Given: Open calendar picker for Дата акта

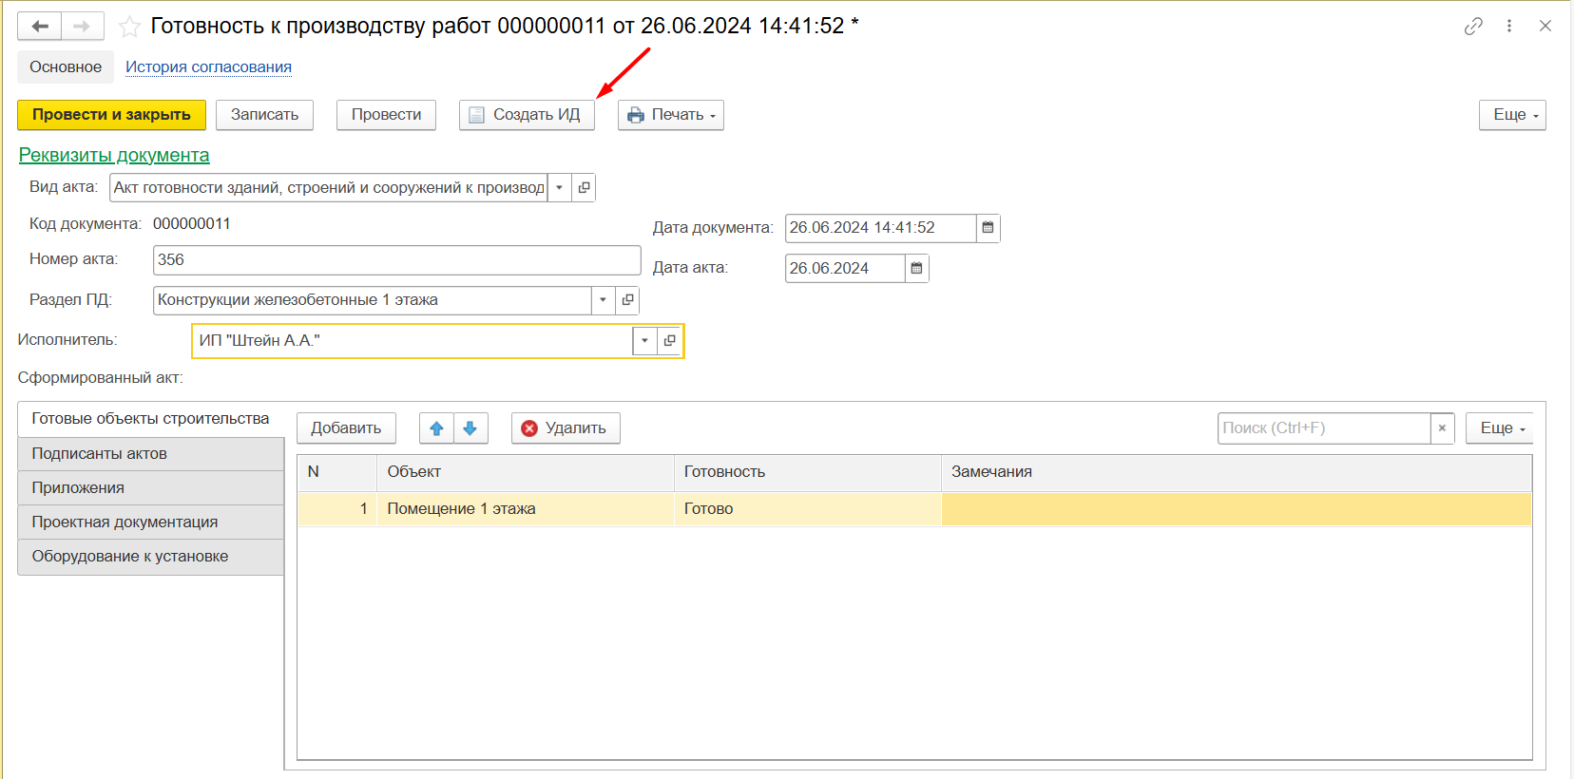Looking at the screenshot, I should pyautogui.click(x=916, y=269).
